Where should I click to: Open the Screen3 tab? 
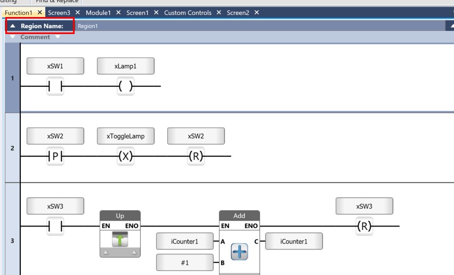click(59, 13)
